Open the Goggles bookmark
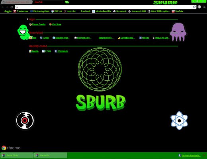The image size is (207, 159). pyautogui.click(x=8, y=11)
